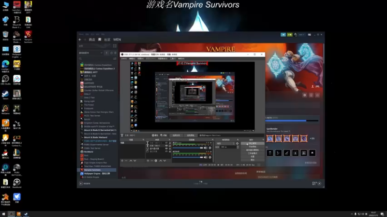Viewport: 387px width, 217px height.
Task: Switch to Steam Store (商店) tab
Action: point(92,40)
